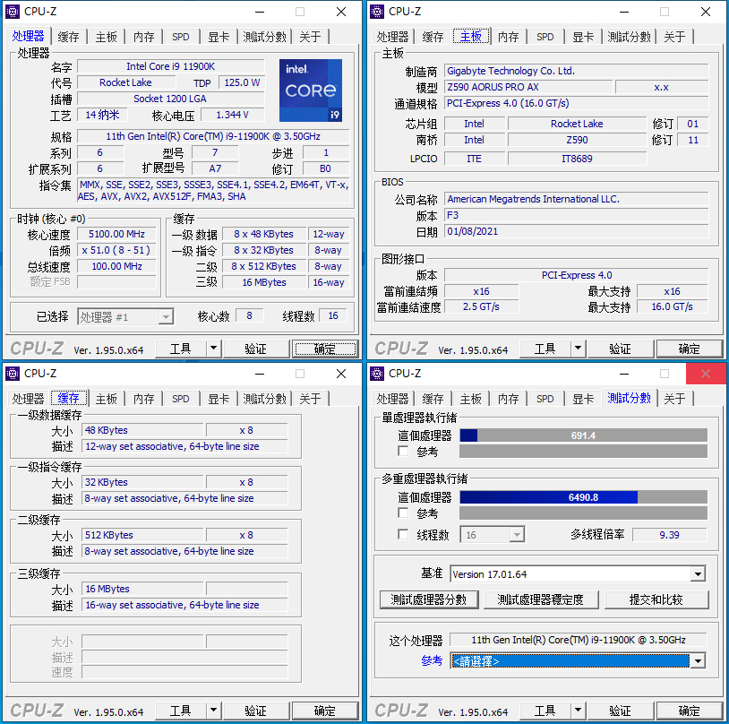The height and width of the screenshot is (724, 729).
Task: Switch to the 显卡 tab
Action: 218,37
